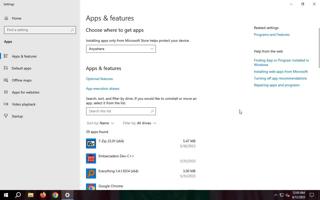Click into Search this list field
This screenshot has width=320, height=200.
click(x=121, y=111)
